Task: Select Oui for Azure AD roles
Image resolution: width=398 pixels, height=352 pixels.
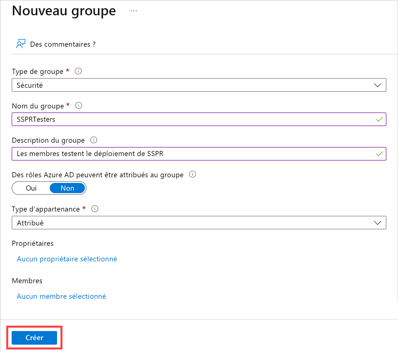Action: pyautogui.click(x=31, y=188)
